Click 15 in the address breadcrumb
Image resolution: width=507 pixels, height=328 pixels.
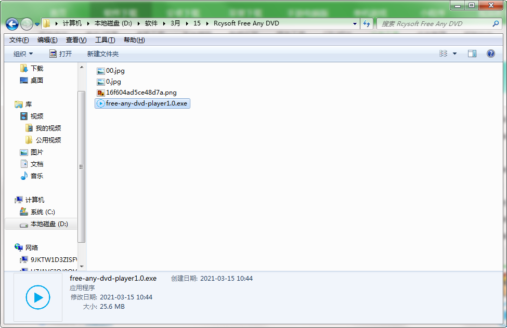tap(197, 23)
